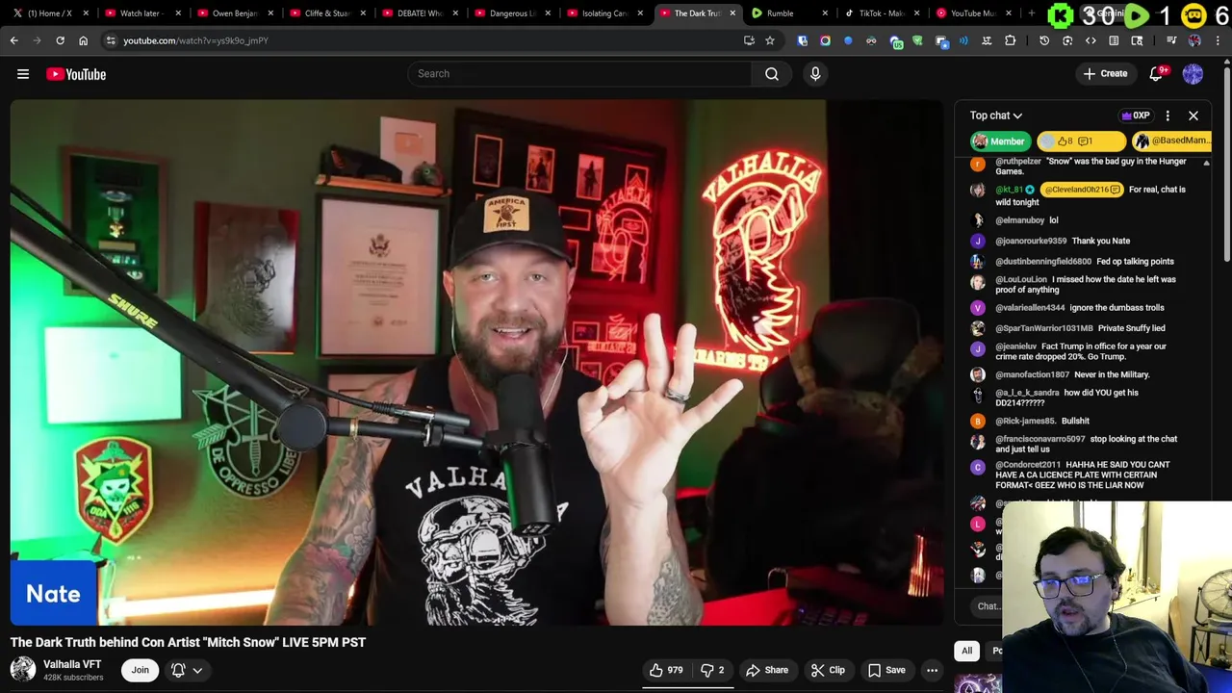Open more actions ellipsis under video
Viewport: 1232px width, 693px height.
pos(932,670)
